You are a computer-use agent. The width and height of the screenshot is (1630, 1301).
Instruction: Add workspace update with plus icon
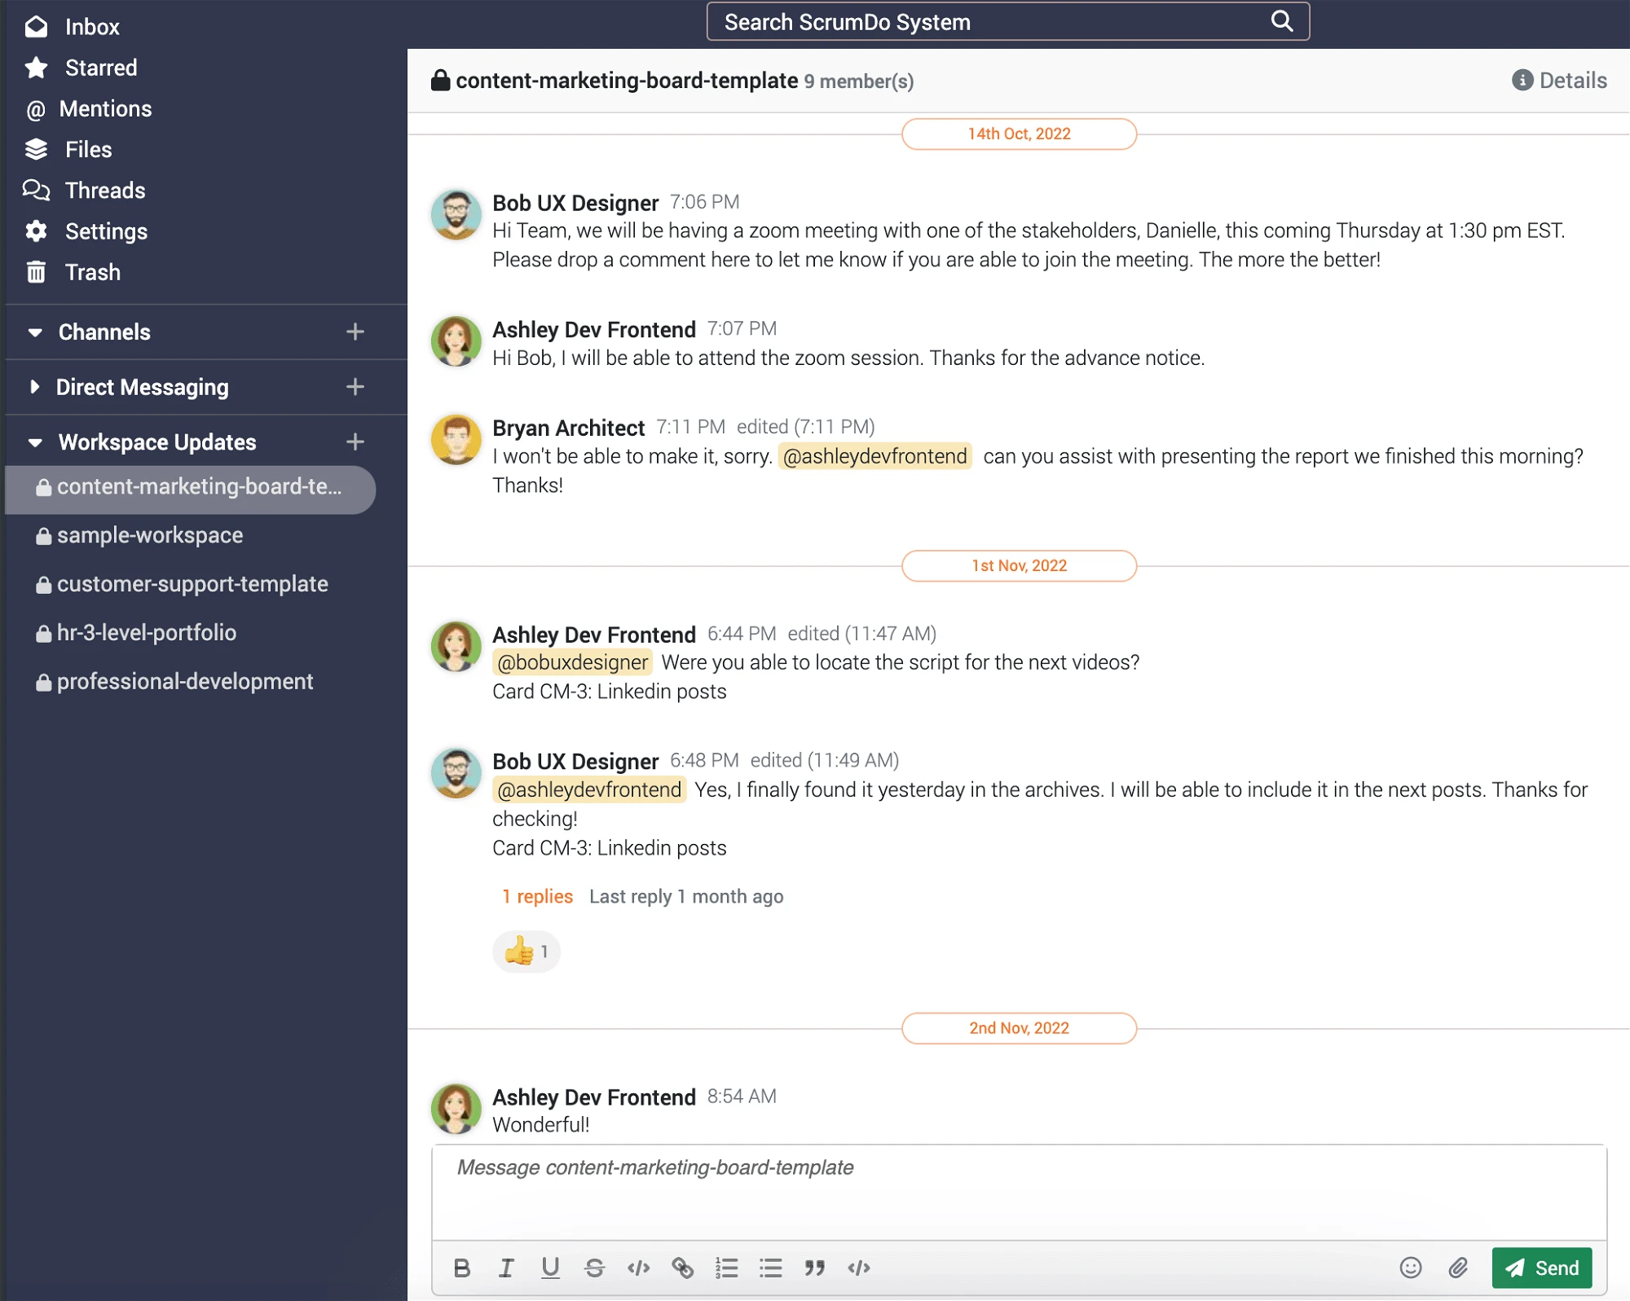pyautogui.click(x=355, y=442)
